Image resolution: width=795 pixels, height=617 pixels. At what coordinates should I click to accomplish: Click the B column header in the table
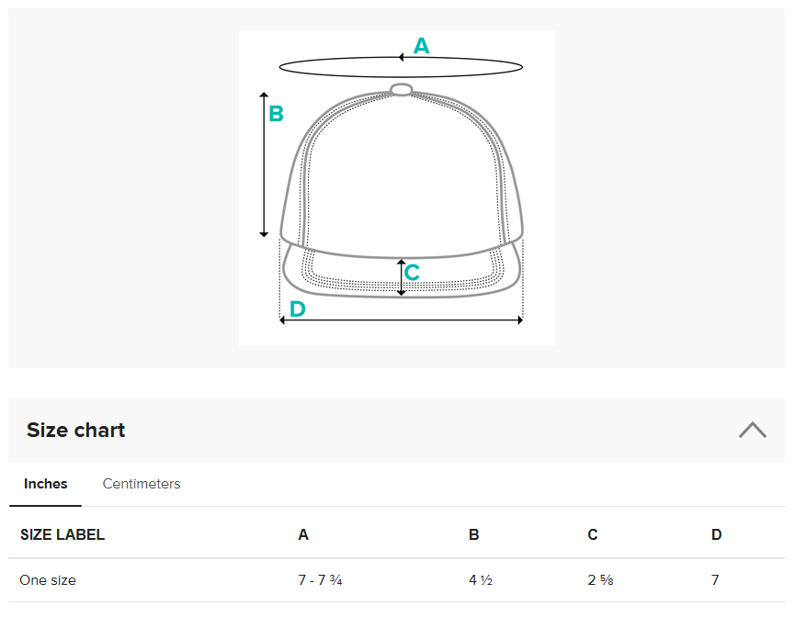click(473, 534)
